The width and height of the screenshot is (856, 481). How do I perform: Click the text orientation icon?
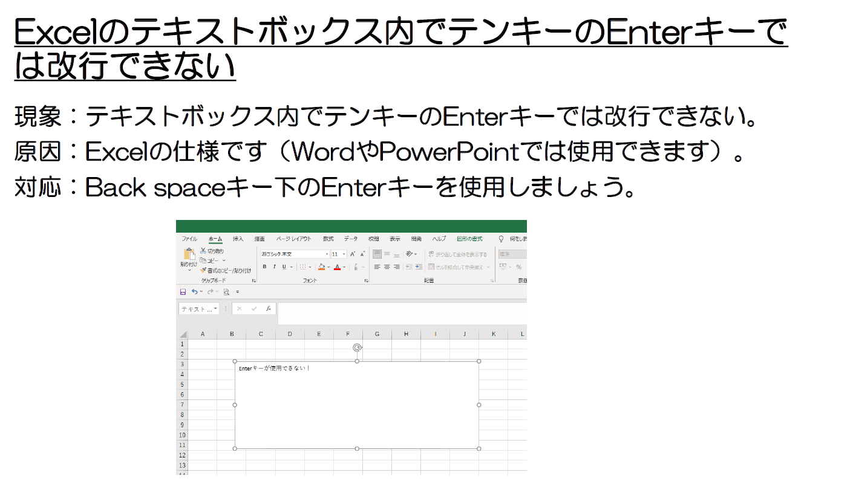pos(410,254)
